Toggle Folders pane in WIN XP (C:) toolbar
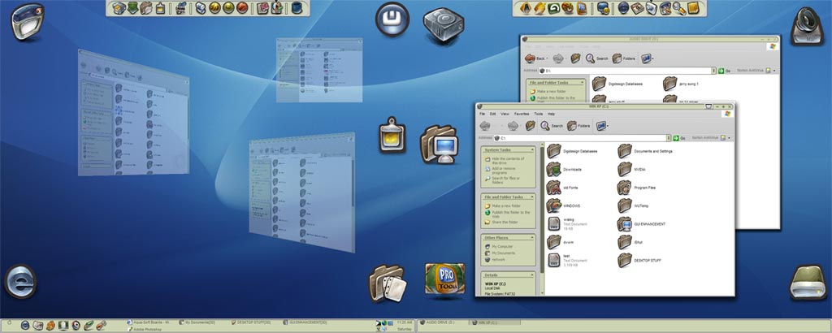Viewport: 832px width, 333px height. (578, 126)
